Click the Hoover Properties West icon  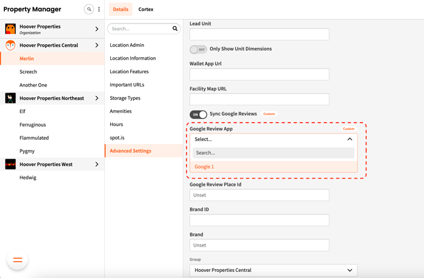(10, 164)
